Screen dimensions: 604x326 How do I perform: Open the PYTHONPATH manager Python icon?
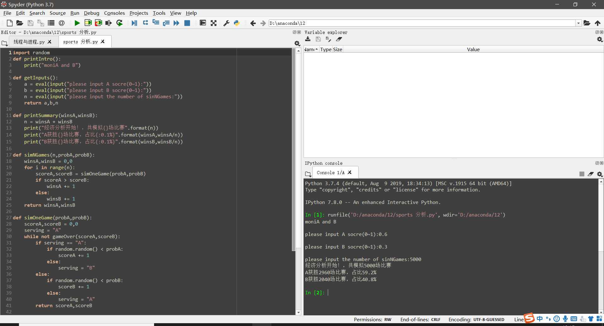click(236, 23)
